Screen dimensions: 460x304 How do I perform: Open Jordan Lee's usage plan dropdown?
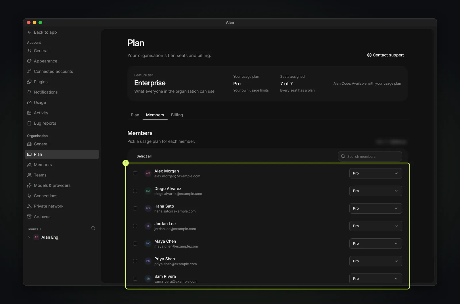[375, 226]
